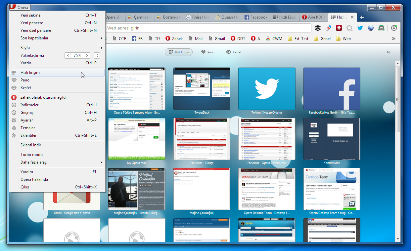411x251 pixels.
Task: Switch to the Facebook tab
Action: coord(256,17)
